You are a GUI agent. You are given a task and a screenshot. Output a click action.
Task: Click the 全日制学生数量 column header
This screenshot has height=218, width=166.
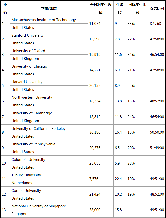tap(101, 8)
